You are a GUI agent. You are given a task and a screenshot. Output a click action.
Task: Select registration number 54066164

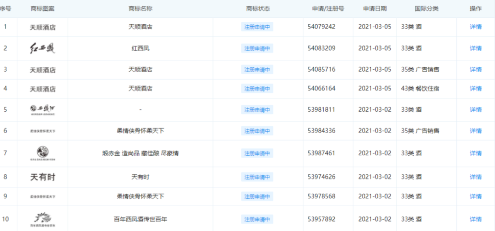(x=321, y=89)
